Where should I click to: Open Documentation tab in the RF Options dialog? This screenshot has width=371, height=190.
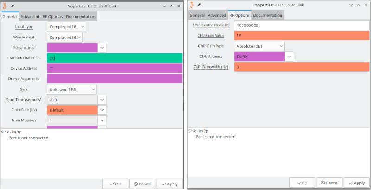pos(267,15)
